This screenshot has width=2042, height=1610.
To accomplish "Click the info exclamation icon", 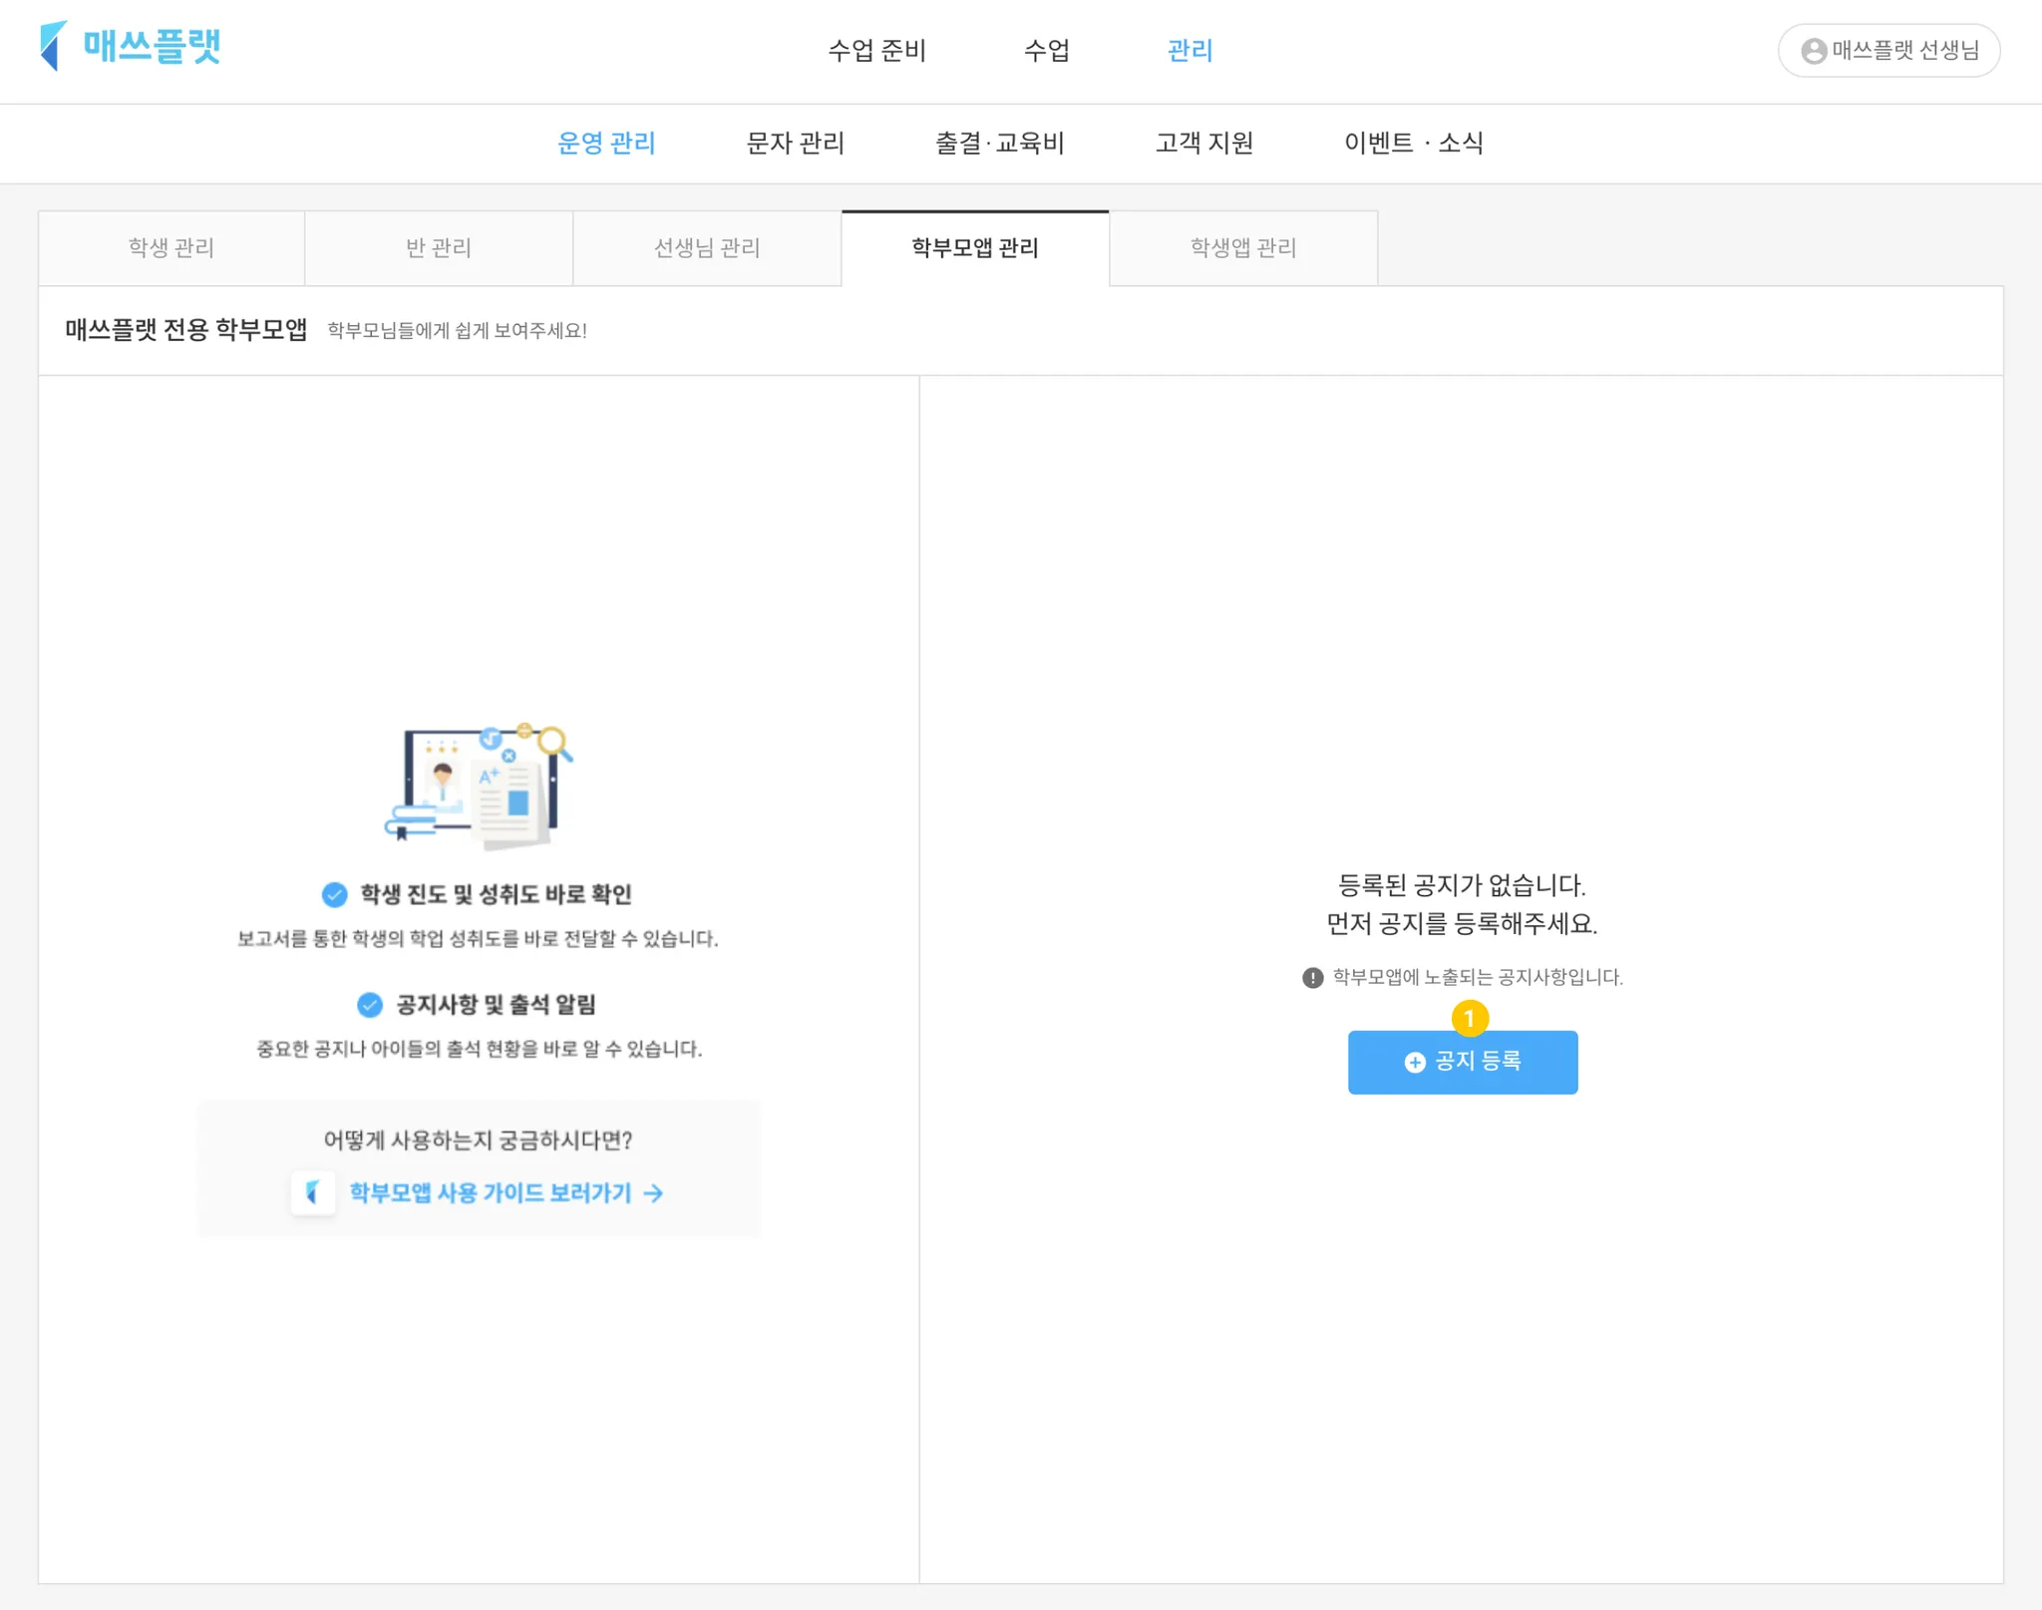I will click(x=1312, y=978).
